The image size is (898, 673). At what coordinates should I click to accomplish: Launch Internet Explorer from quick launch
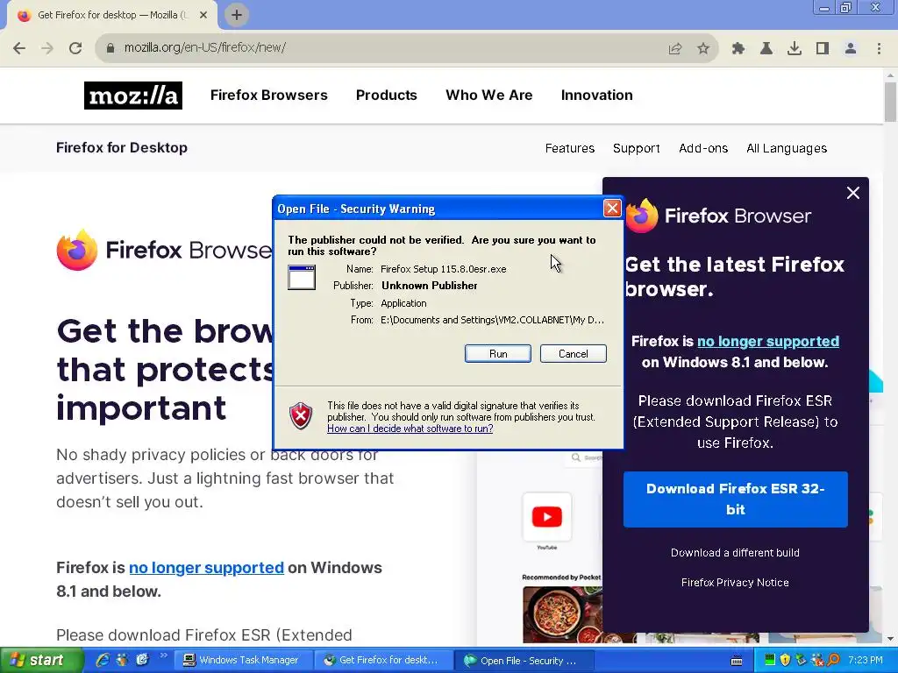tap(103, 660)
